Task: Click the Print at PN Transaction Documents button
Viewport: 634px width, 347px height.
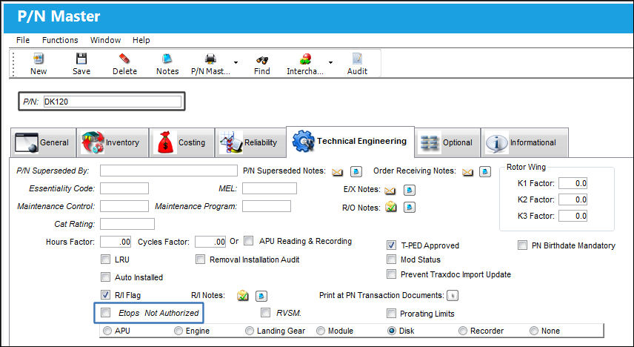Action: click(x=453, y=296)
